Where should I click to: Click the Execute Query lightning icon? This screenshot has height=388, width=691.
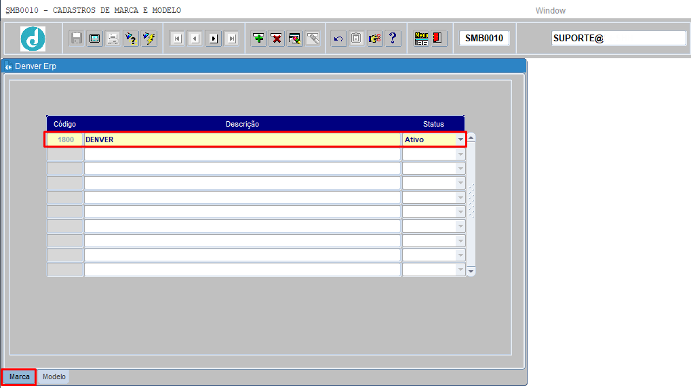[x=149, y=39]
